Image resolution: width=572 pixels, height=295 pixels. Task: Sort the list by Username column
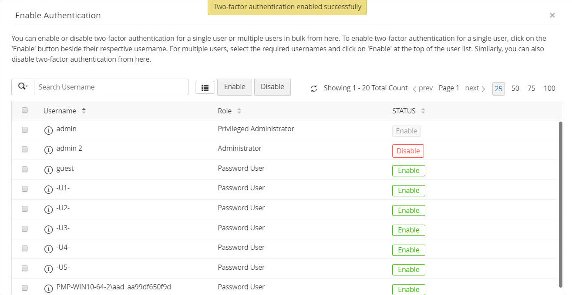tap(84, 111)
